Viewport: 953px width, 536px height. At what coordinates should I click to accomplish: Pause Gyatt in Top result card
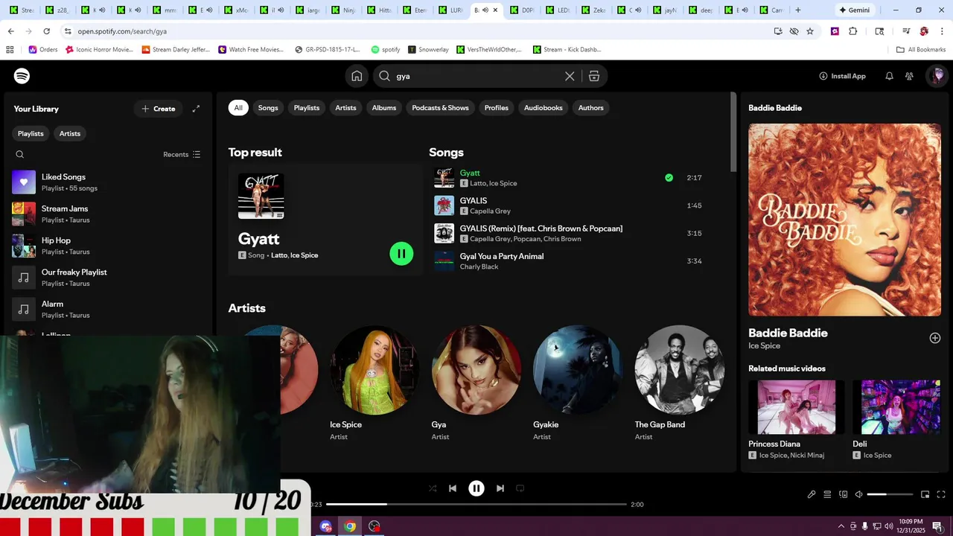(x=401, y=254)
